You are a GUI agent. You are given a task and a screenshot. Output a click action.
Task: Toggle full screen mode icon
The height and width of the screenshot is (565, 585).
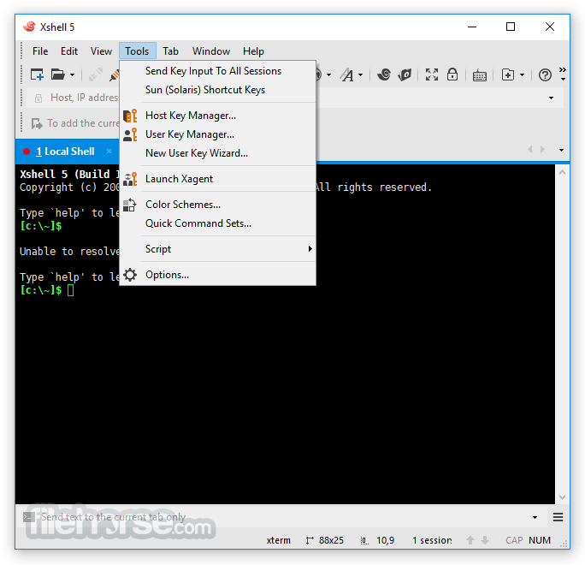[432, 74]
